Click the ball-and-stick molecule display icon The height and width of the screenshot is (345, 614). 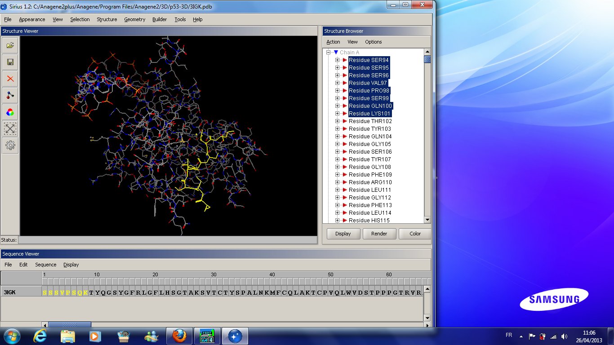[10, 95]
